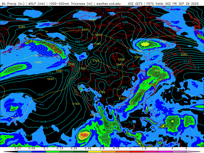Click '1000-500mb Thickness (m)' header label

tap(71, 4)
